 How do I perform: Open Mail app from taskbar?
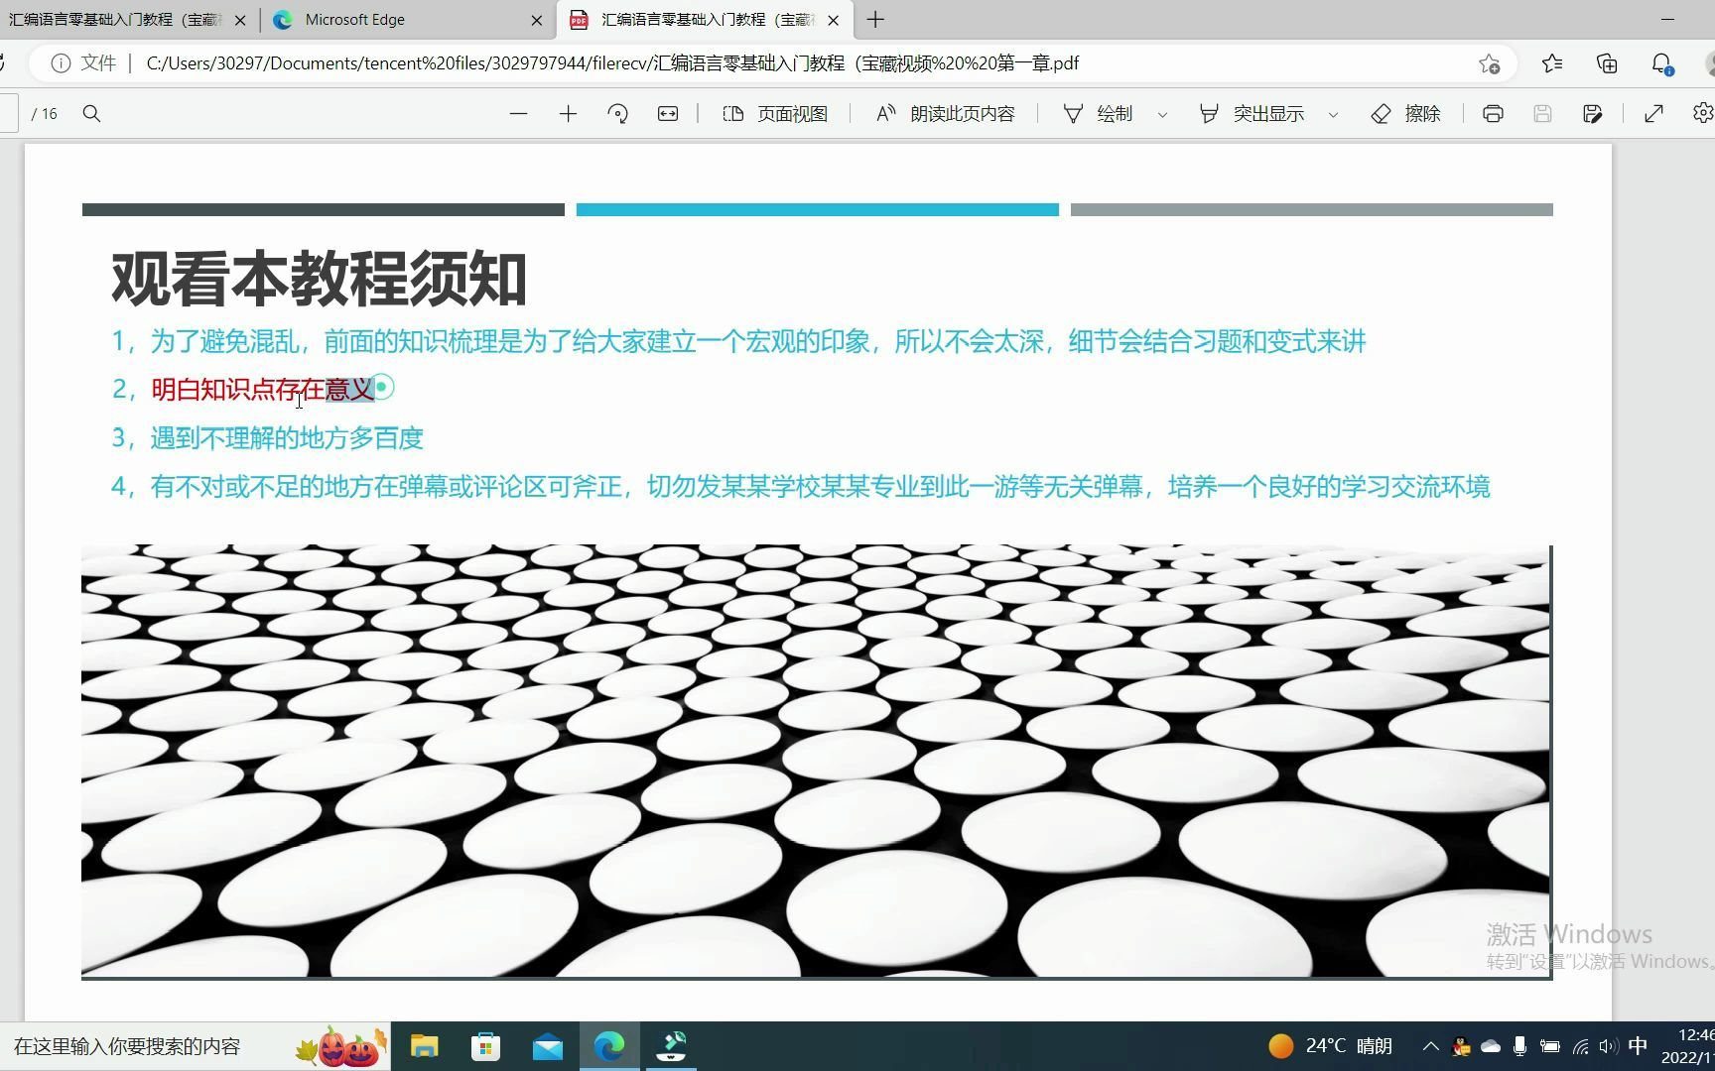click(548, 1046)
